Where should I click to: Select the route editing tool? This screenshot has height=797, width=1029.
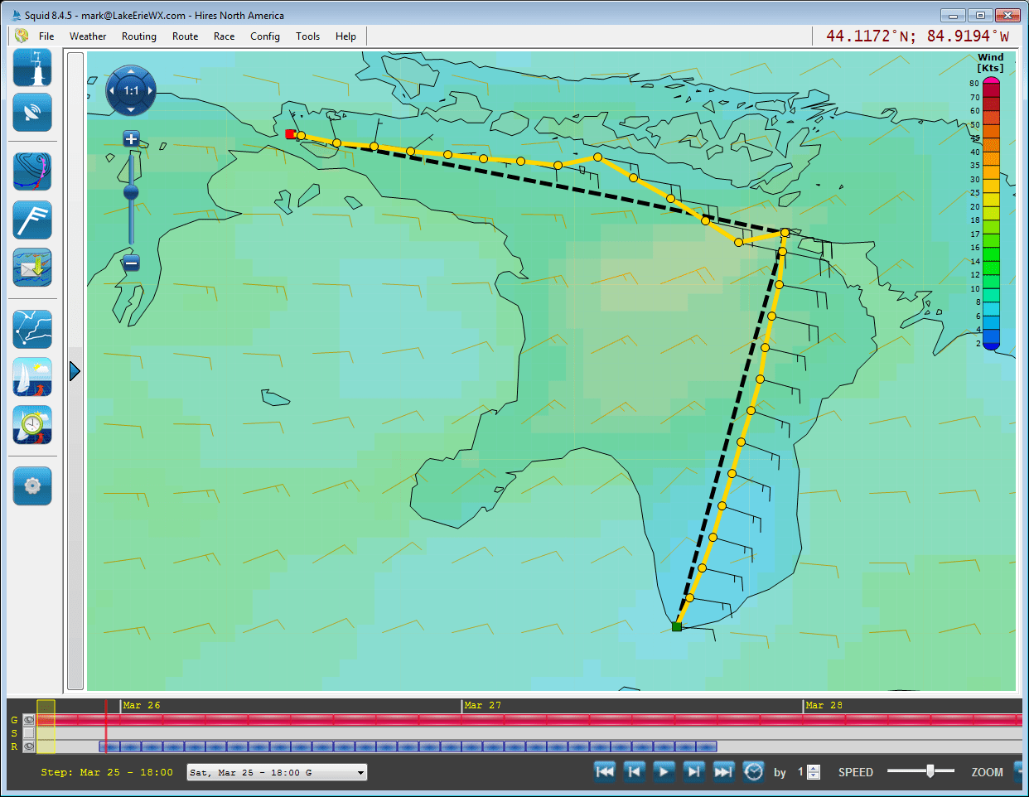point(31,329)
